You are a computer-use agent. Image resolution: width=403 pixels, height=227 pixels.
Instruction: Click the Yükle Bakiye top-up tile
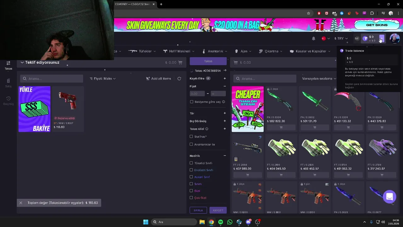coord(34,109)
